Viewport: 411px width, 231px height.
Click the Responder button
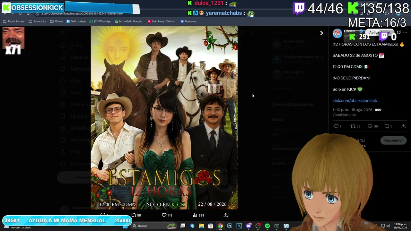[393, 140]
